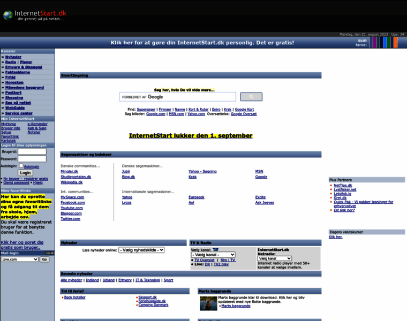
Task: Choose the green color theme swatch
Action: click(x=389, y=42)
